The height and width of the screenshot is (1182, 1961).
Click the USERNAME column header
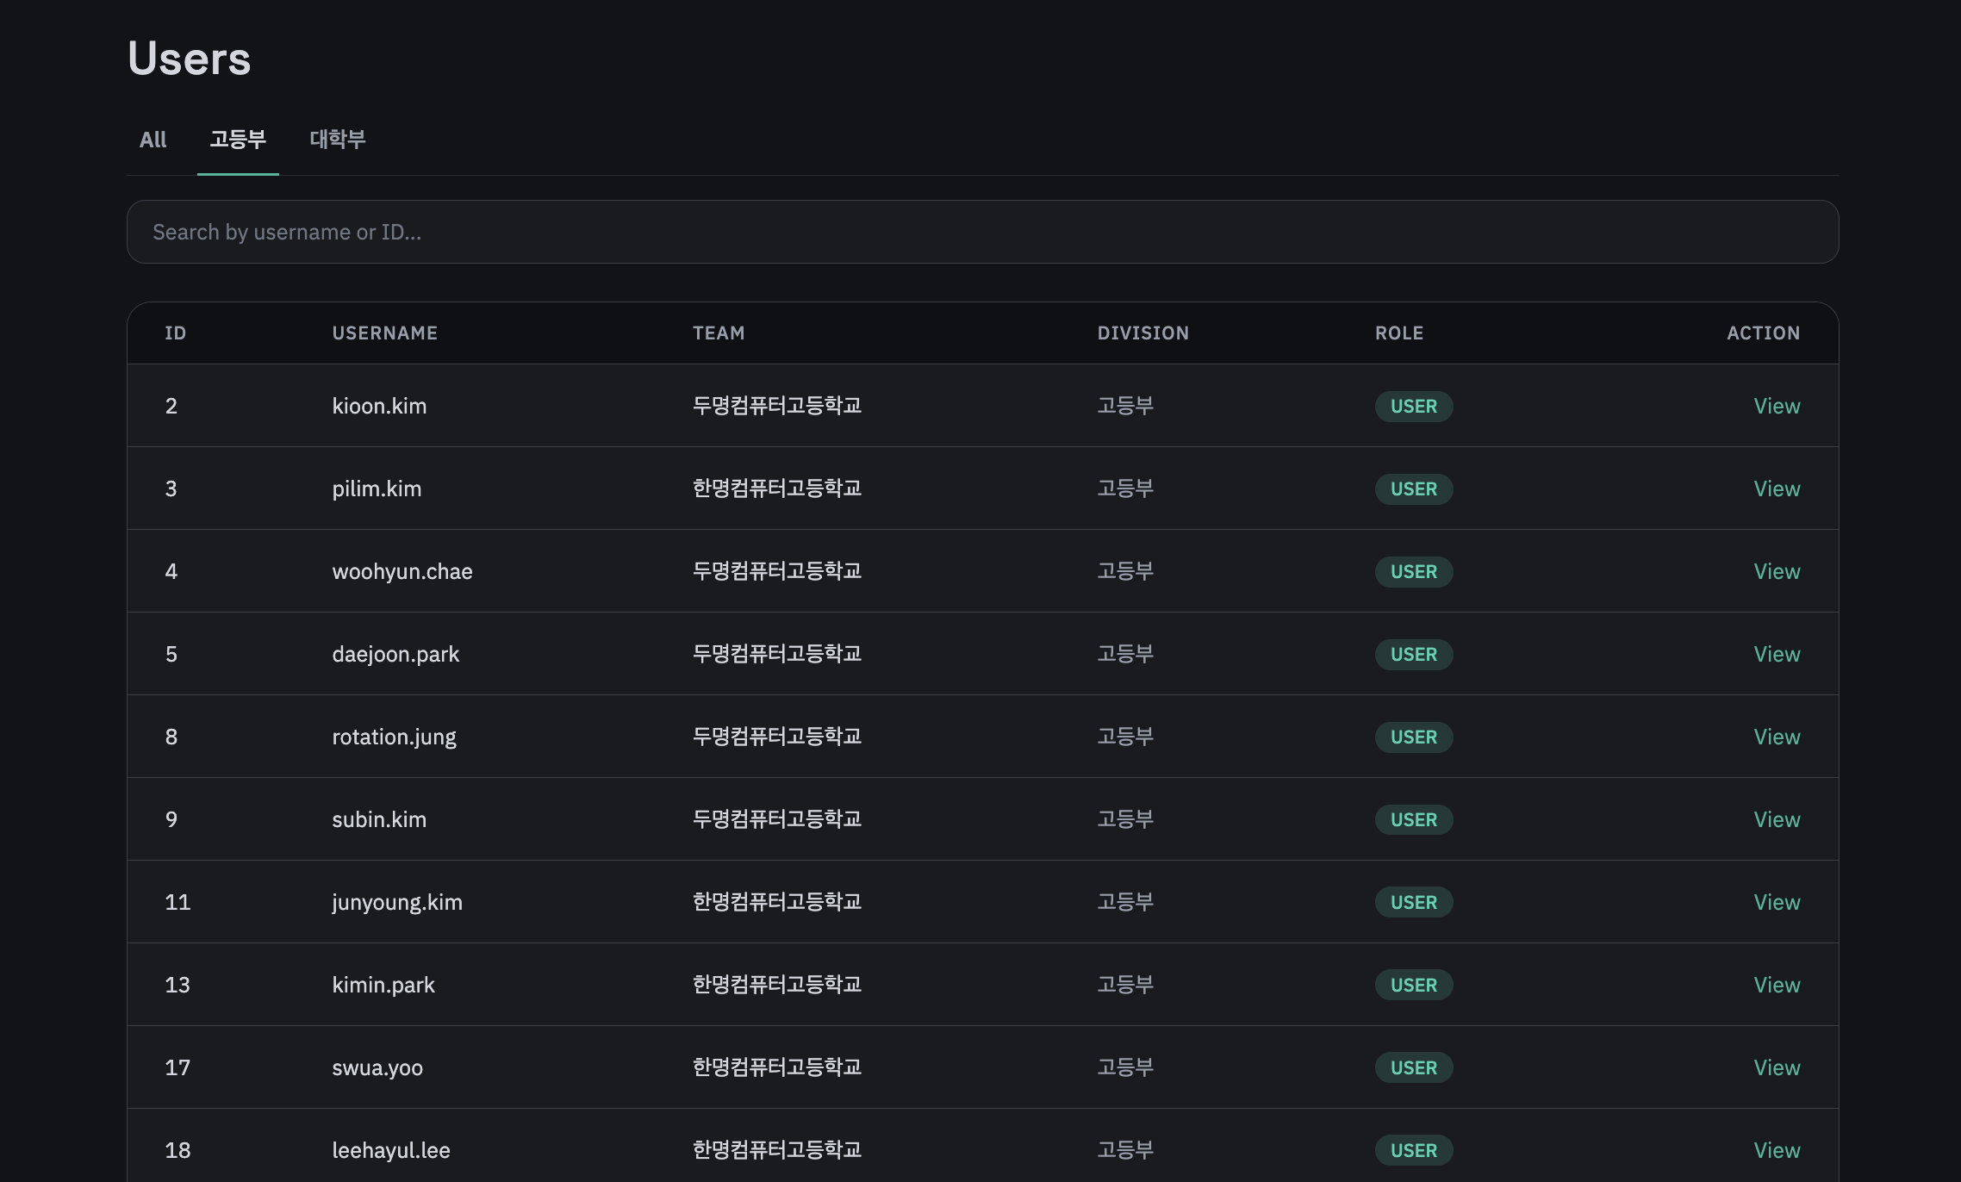(x=384, y=333)
